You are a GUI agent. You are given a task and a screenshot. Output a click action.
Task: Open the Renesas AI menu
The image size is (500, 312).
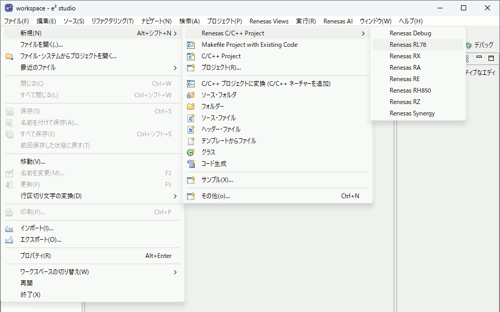[x=338, y=21]
